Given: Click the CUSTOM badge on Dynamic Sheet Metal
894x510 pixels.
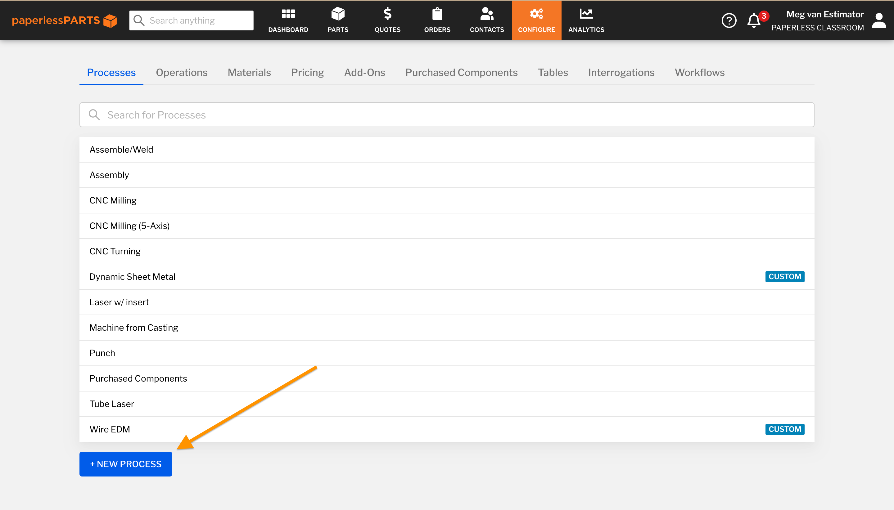Looking at the screenshot, I should point(784,276).
